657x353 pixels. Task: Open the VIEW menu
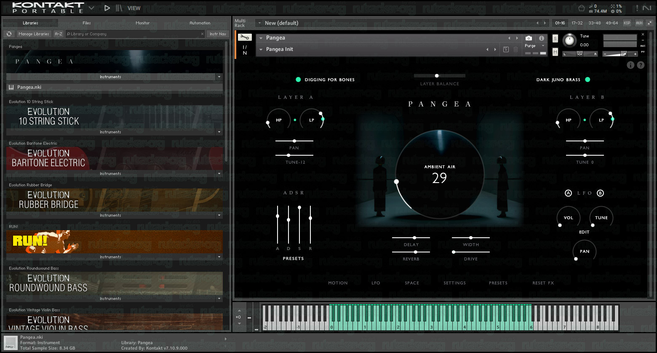(134, 8)
